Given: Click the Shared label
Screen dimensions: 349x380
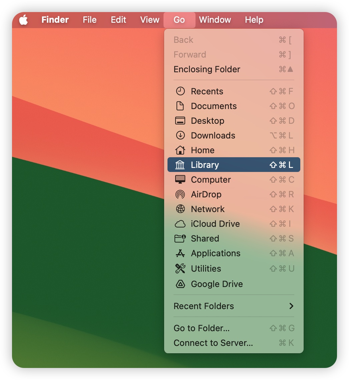Looking at the screenshot, I should (x=205, y=239).
